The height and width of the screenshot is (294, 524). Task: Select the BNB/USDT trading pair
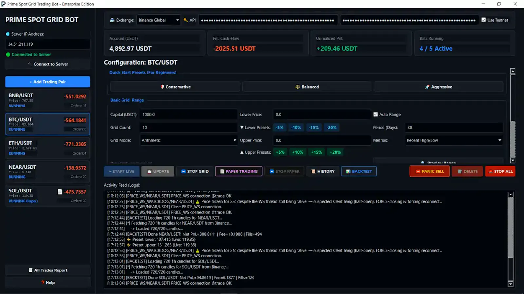(47, 100)
